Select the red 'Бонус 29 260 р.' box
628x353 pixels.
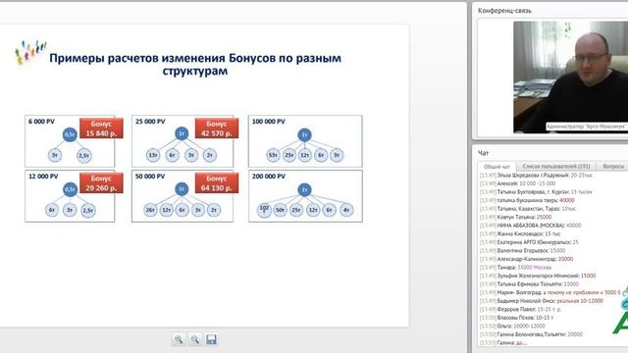pos(101,183)
